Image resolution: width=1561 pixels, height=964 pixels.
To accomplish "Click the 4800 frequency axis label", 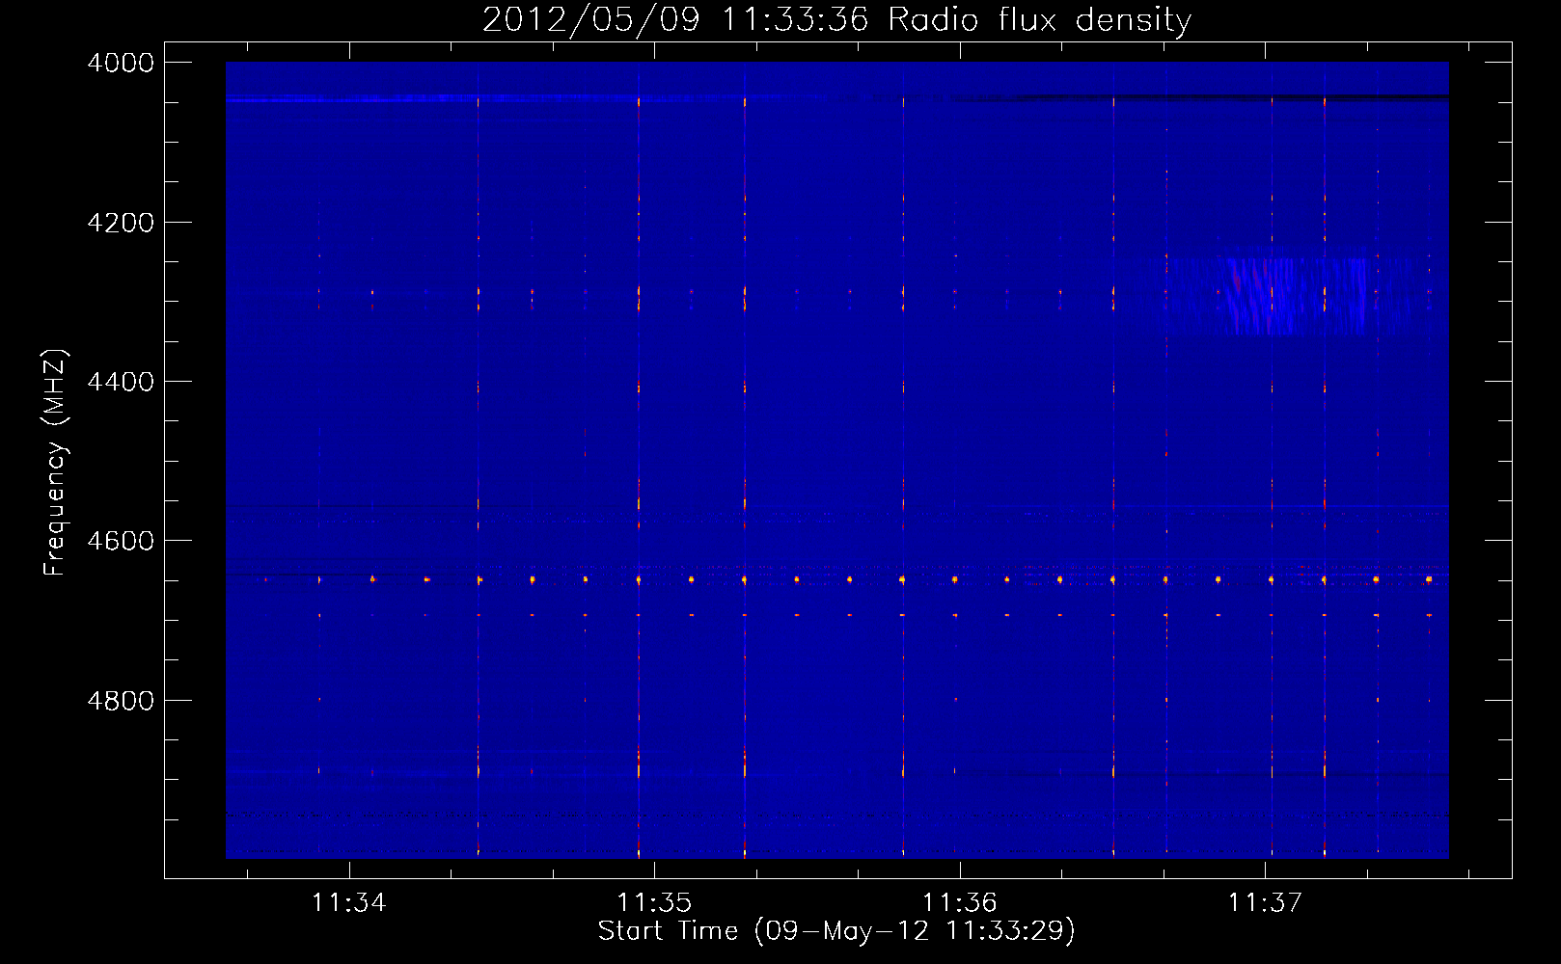I will click(121, 700).
